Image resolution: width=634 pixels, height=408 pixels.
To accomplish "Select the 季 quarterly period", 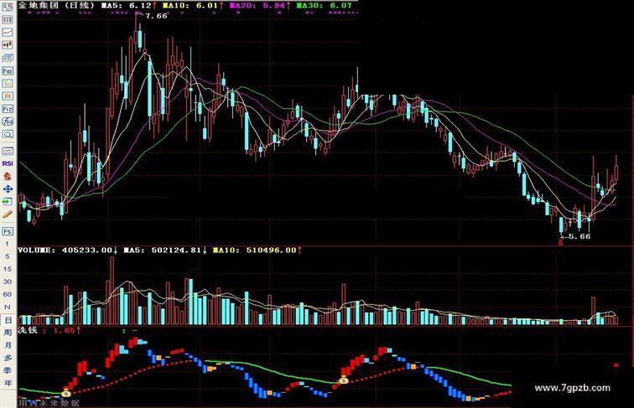I will tap(8, 370).
